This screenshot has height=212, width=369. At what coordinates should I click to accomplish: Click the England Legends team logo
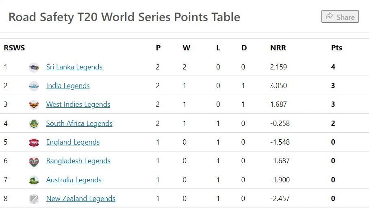click(x=34, y=142)
